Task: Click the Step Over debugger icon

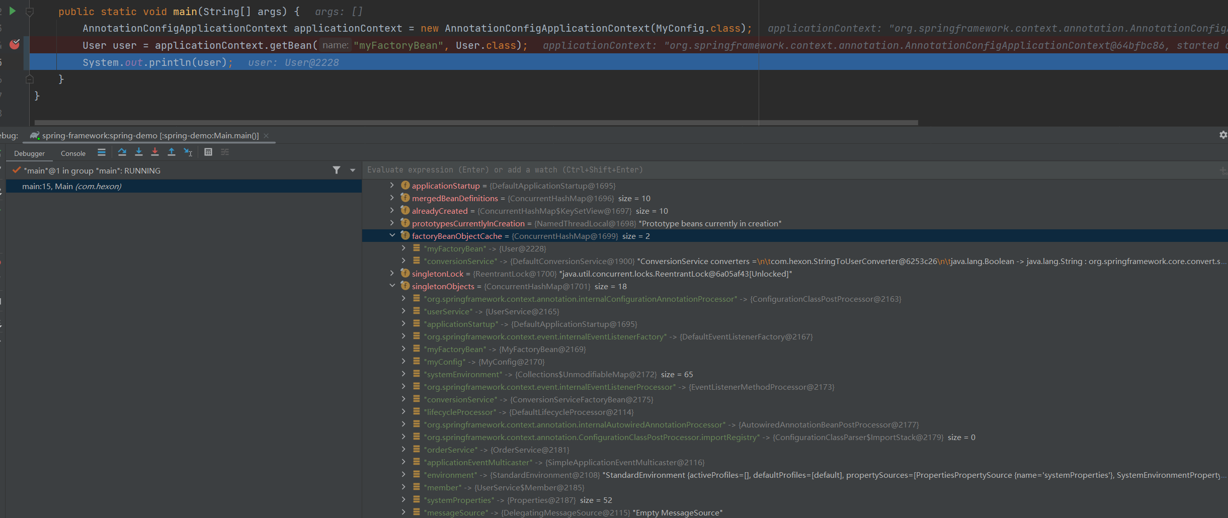Action: tap(122, 152)
